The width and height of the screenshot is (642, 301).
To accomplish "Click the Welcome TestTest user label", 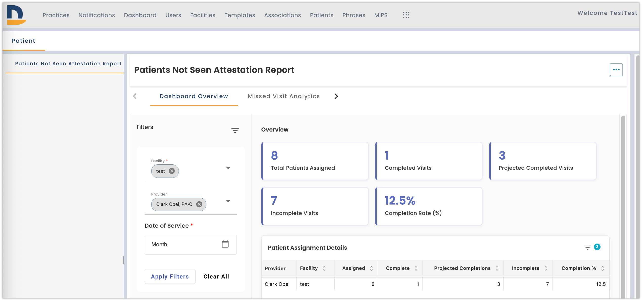I will 607,13.
